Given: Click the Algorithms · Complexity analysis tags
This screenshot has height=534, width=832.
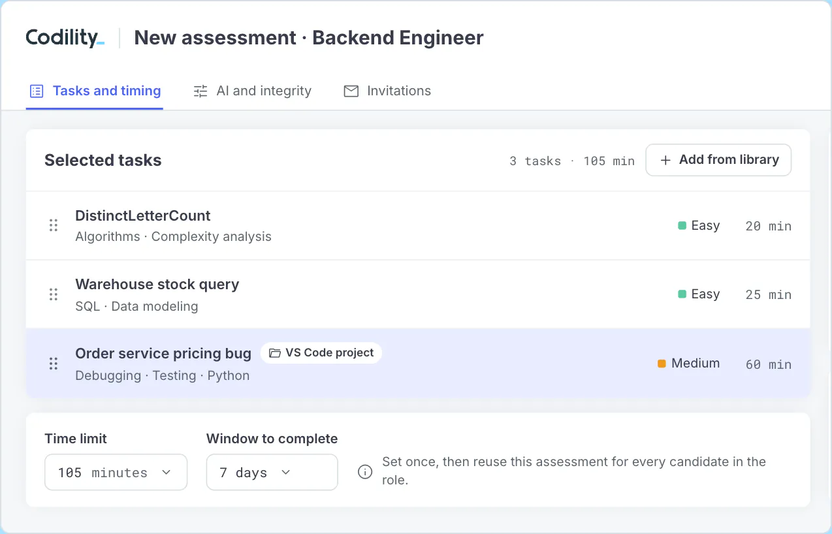Looking at the screenshot, I should [x=173, y=236].
